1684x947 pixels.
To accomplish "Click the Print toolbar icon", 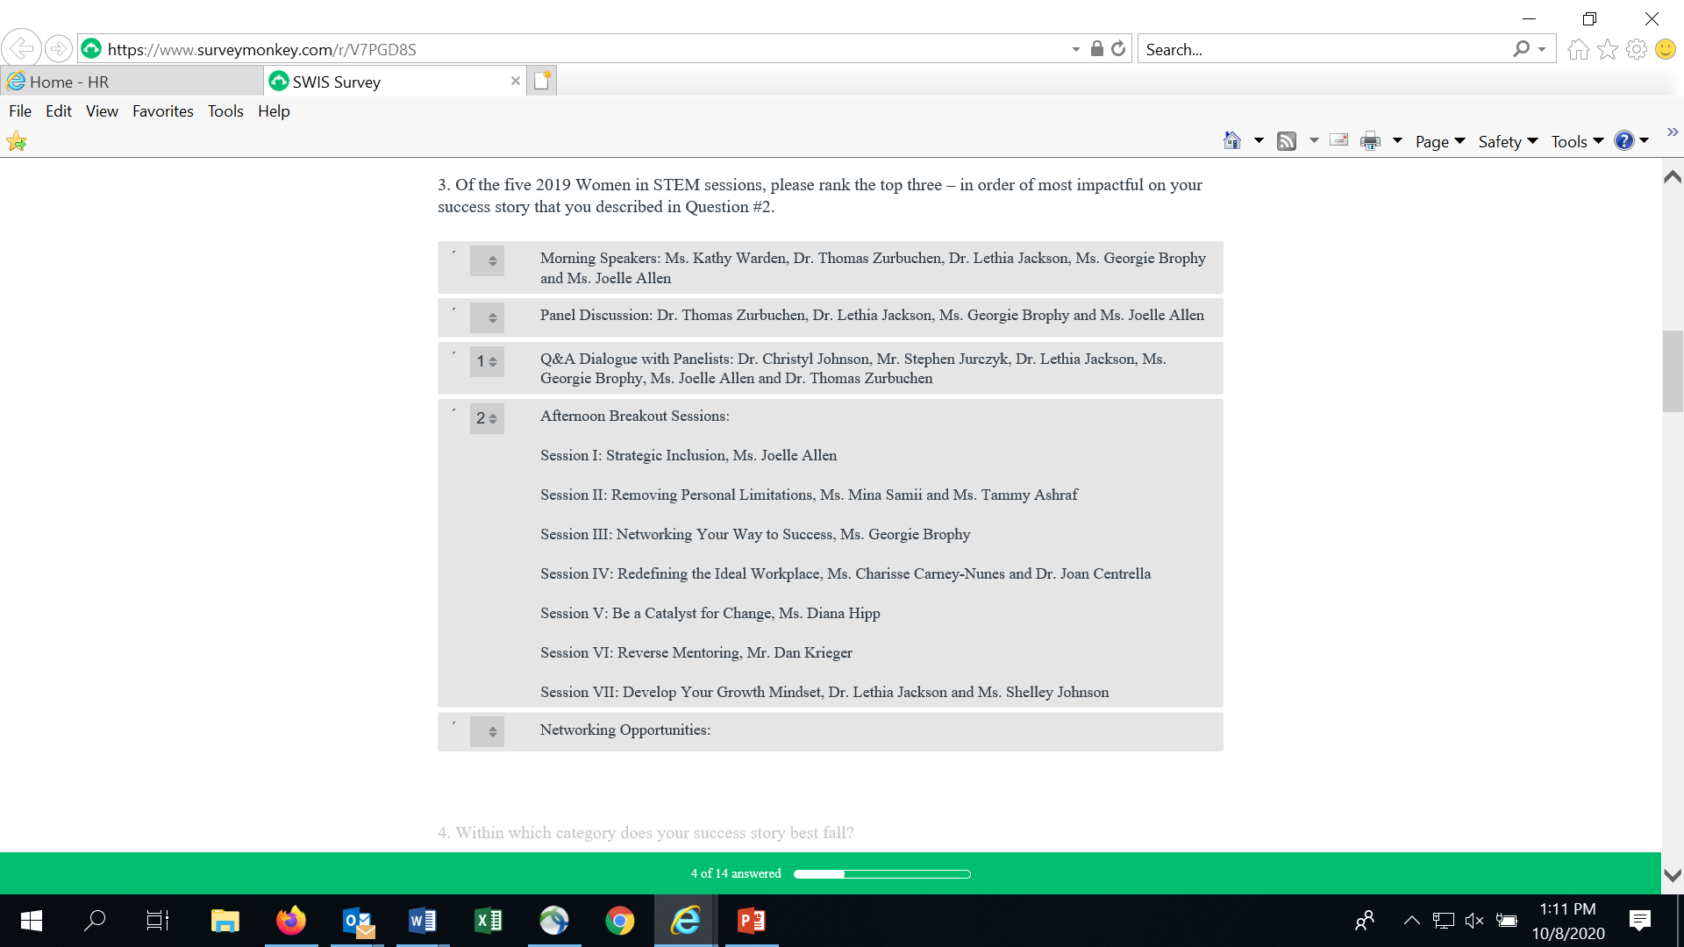I will coord(1370,141).
